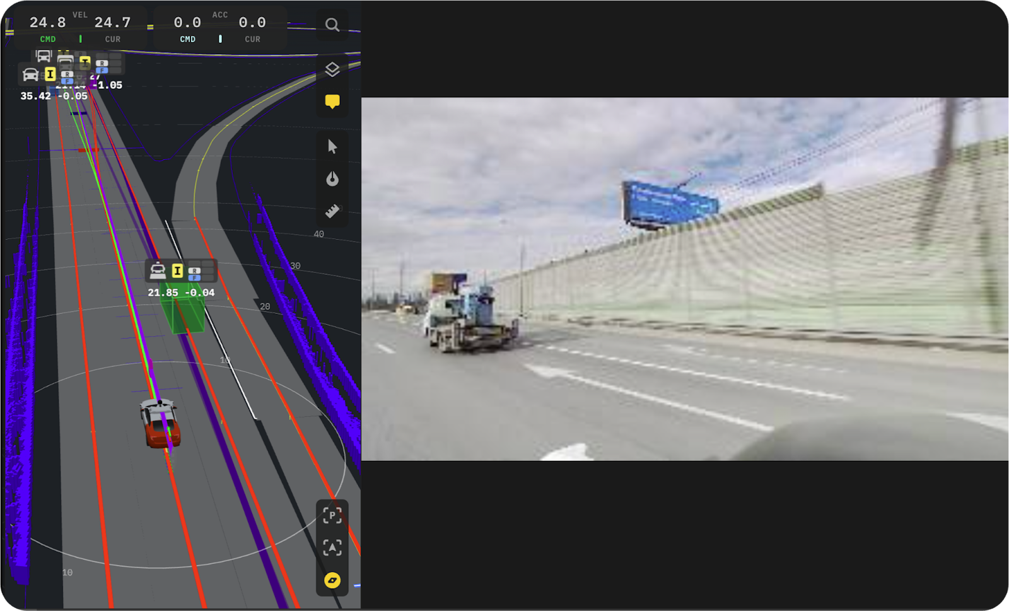Image resolution: width=1009 pixels, height=611 pixels.
Task: Select the cursor pointer tool
Action: coord(332,147)
